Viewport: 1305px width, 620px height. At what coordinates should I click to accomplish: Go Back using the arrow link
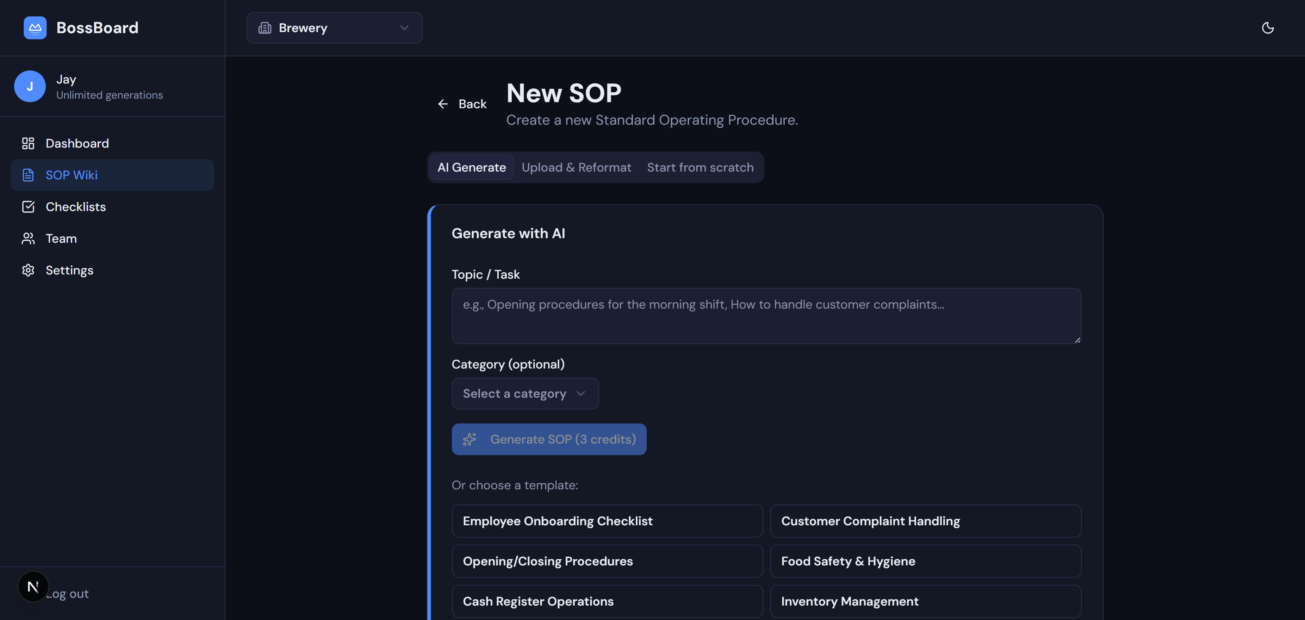[x=462, y=104]
